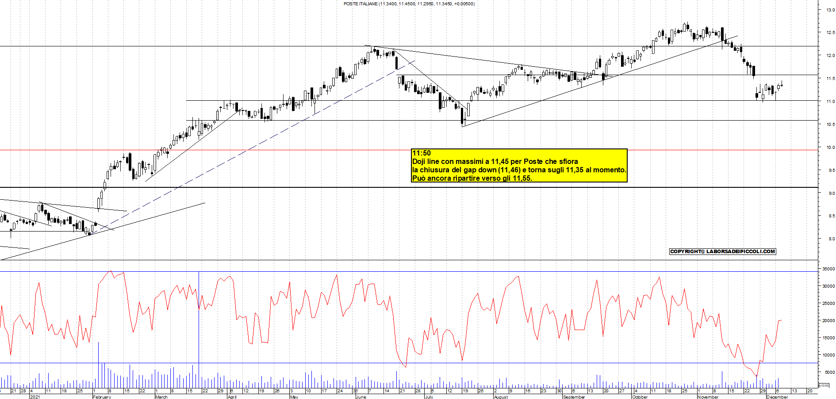Click the 10.0 price axis label
This screenshot has height=399, width=836.
tap(830, 148)
